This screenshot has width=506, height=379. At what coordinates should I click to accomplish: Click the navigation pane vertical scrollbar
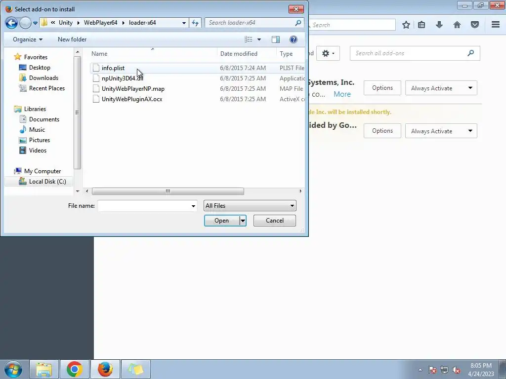(77, 113)
